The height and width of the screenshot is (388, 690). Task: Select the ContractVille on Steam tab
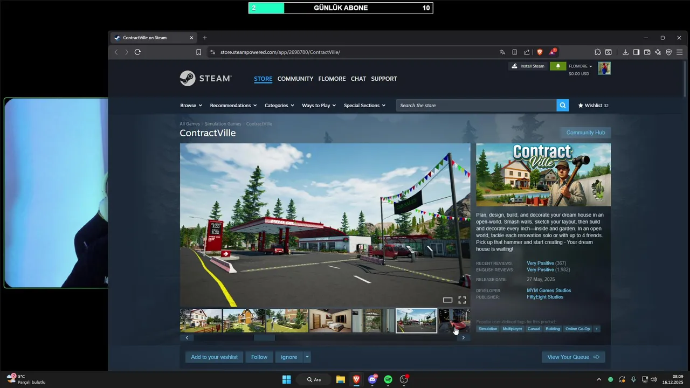(x=154, y=38)
